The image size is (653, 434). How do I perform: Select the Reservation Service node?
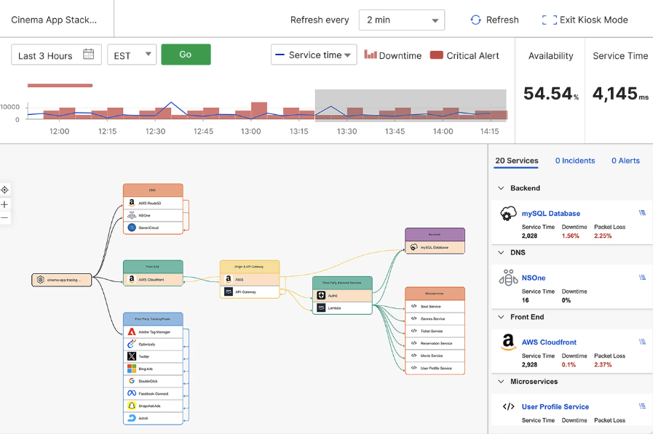(435, 343)
